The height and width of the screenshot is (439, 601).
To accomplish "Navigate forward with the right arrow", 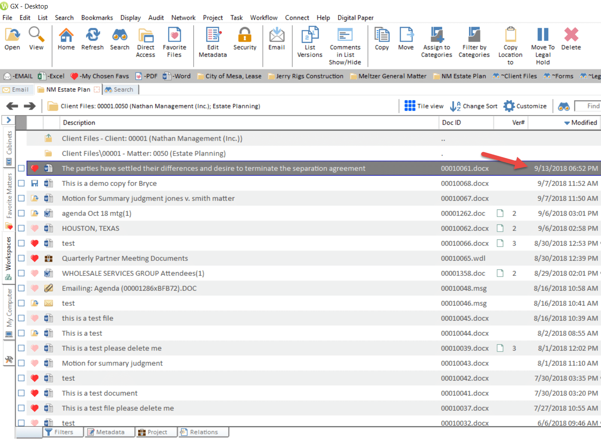I will (x=30, y=106).
